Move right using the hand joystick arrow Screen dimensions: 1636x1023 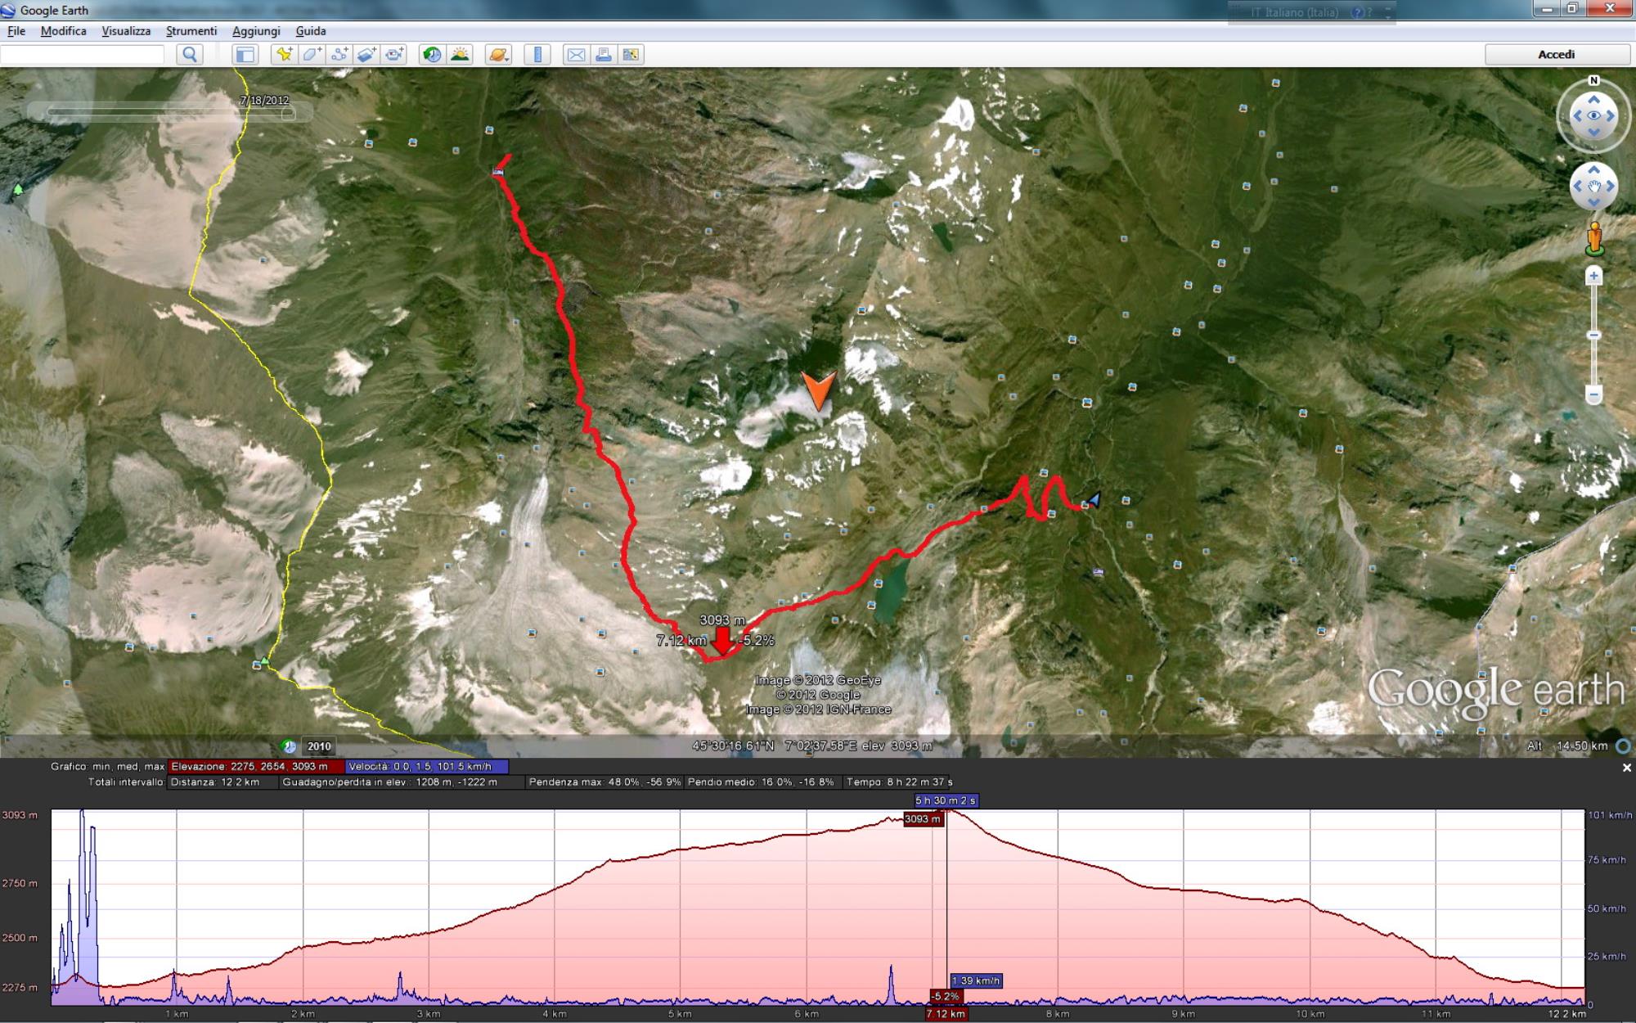tap(1611, 187)
